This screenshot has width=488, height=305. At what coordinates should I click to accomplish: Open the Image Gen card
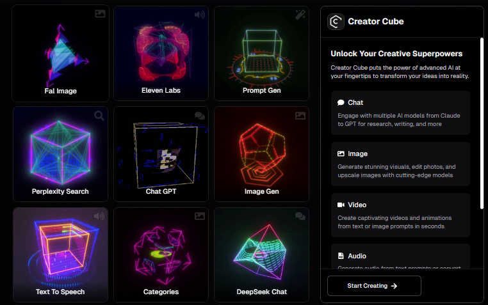tap(261, 154)
